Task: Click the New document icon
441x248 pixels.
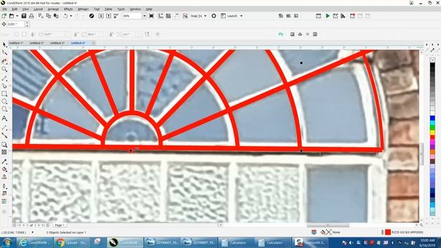Action: pyautogui.click(x=4, y=16)
